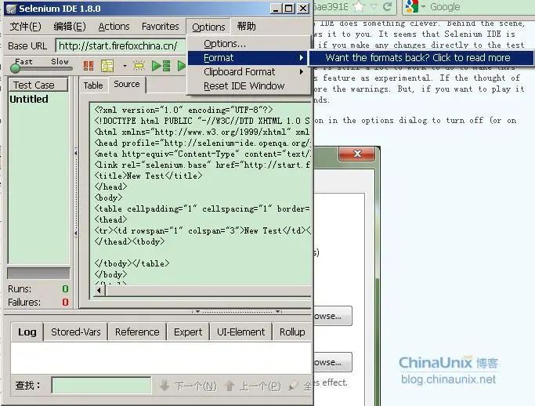Open the 编辑(E) menu
535x406 pixels.
point(70,27)
